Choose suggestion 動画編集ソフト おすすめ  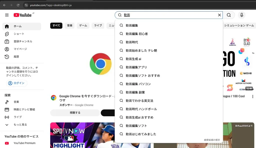[169, 75]
